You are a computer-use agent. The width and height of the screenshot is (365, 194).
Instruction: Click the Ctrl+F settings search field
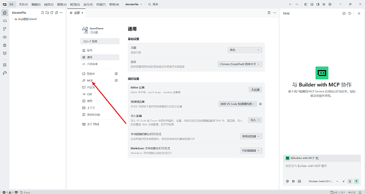[x=100, y=41]
